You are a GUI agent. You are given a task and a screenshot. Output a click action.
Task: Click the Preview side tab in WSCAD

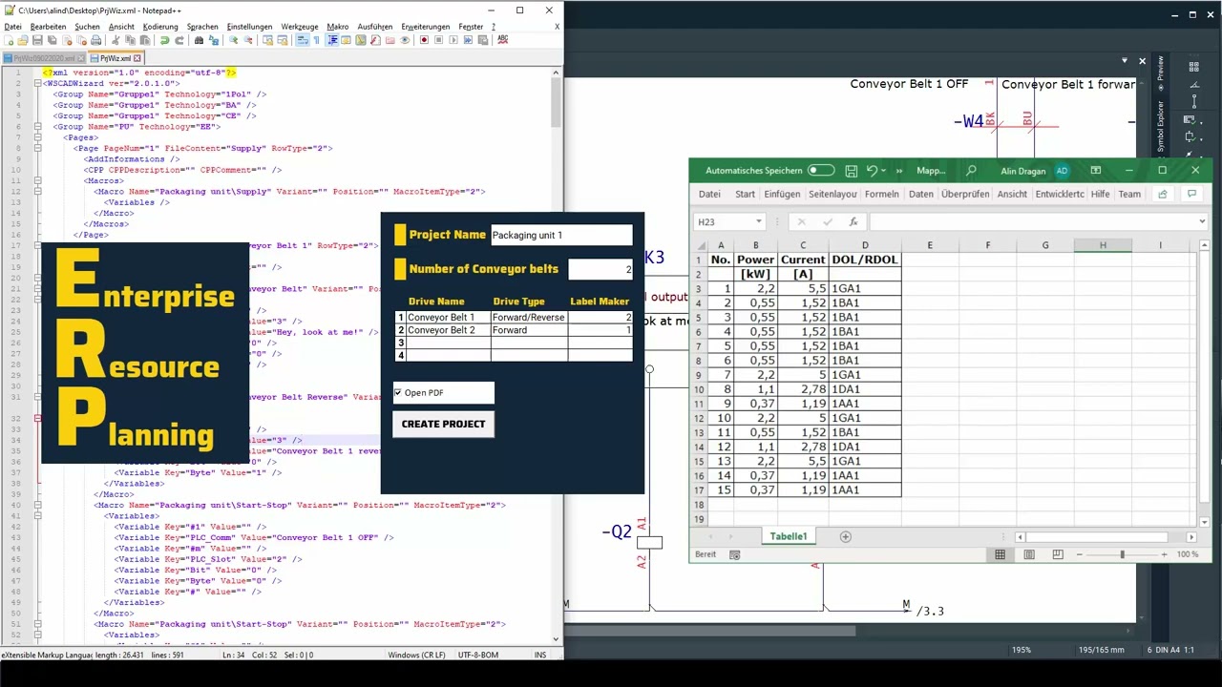click(x=1161, y=70)
